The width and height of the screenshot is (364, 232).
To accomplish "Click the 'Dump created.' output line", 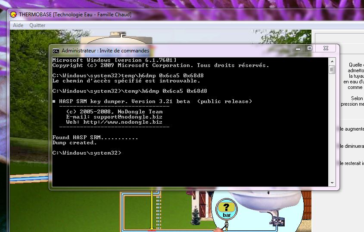I will 74,143.
